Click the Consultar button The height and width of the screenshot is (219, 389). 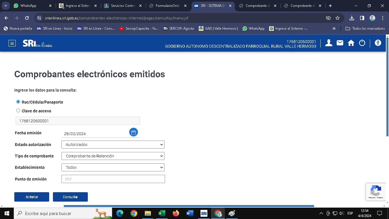[70, 197]
